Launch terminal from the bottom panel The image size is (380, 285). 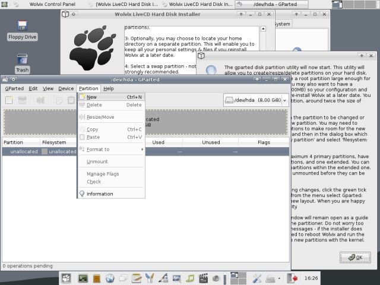pos(83,278)
